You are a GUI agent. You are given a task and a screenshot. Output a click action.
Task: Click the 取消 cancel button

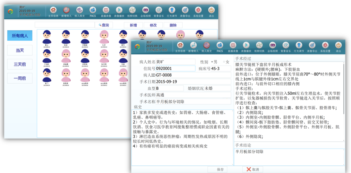pyautogui.click(x=252, y=169)
